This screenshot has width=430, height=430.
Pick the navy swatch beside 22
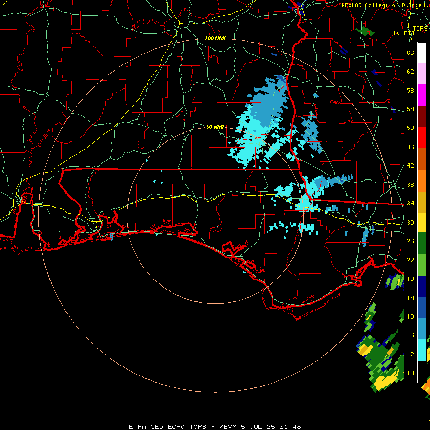pyautogui.click(x=422, y=286)
